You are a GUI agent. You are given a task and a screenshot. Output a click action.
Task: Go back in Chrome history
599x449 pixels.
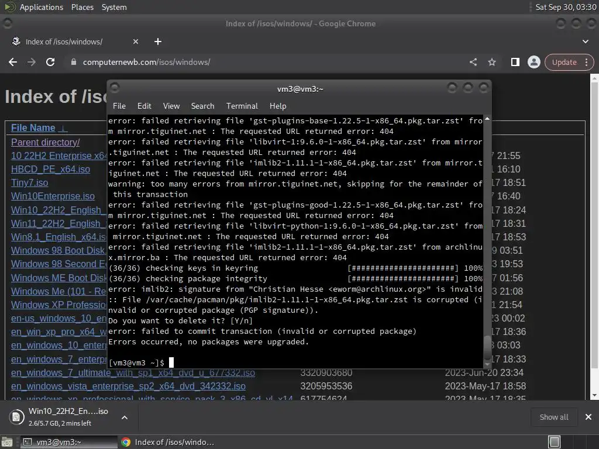[x=13, y=62]
